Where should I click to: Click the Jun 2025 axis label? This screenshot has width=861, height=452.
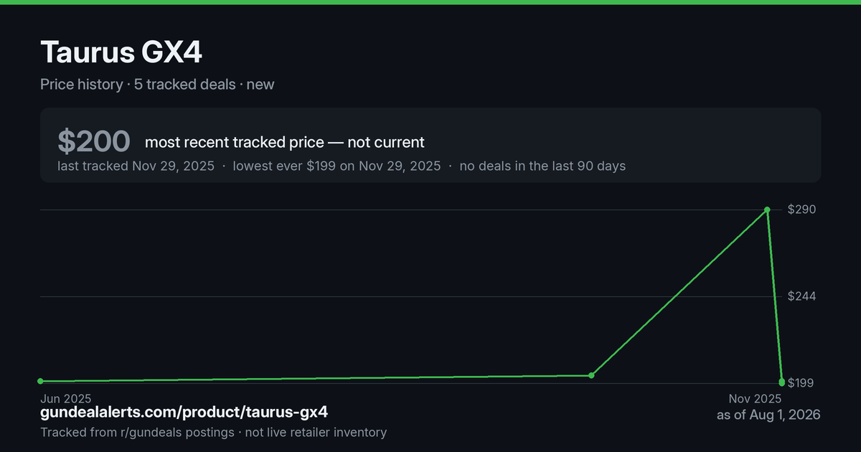[64, 398]
